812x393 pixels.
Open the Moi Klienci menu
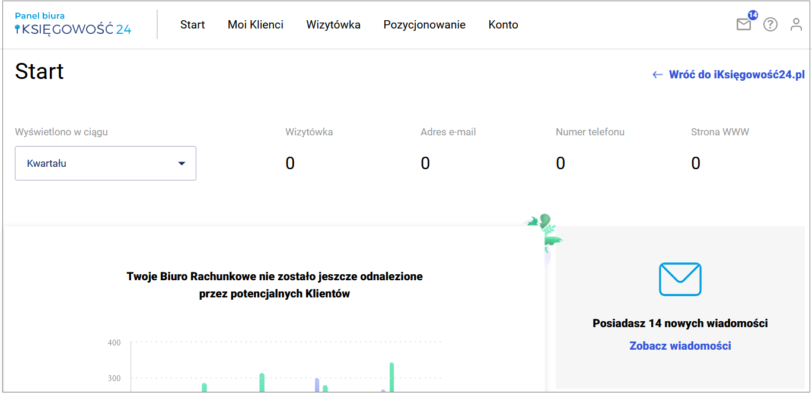(255, 25)
